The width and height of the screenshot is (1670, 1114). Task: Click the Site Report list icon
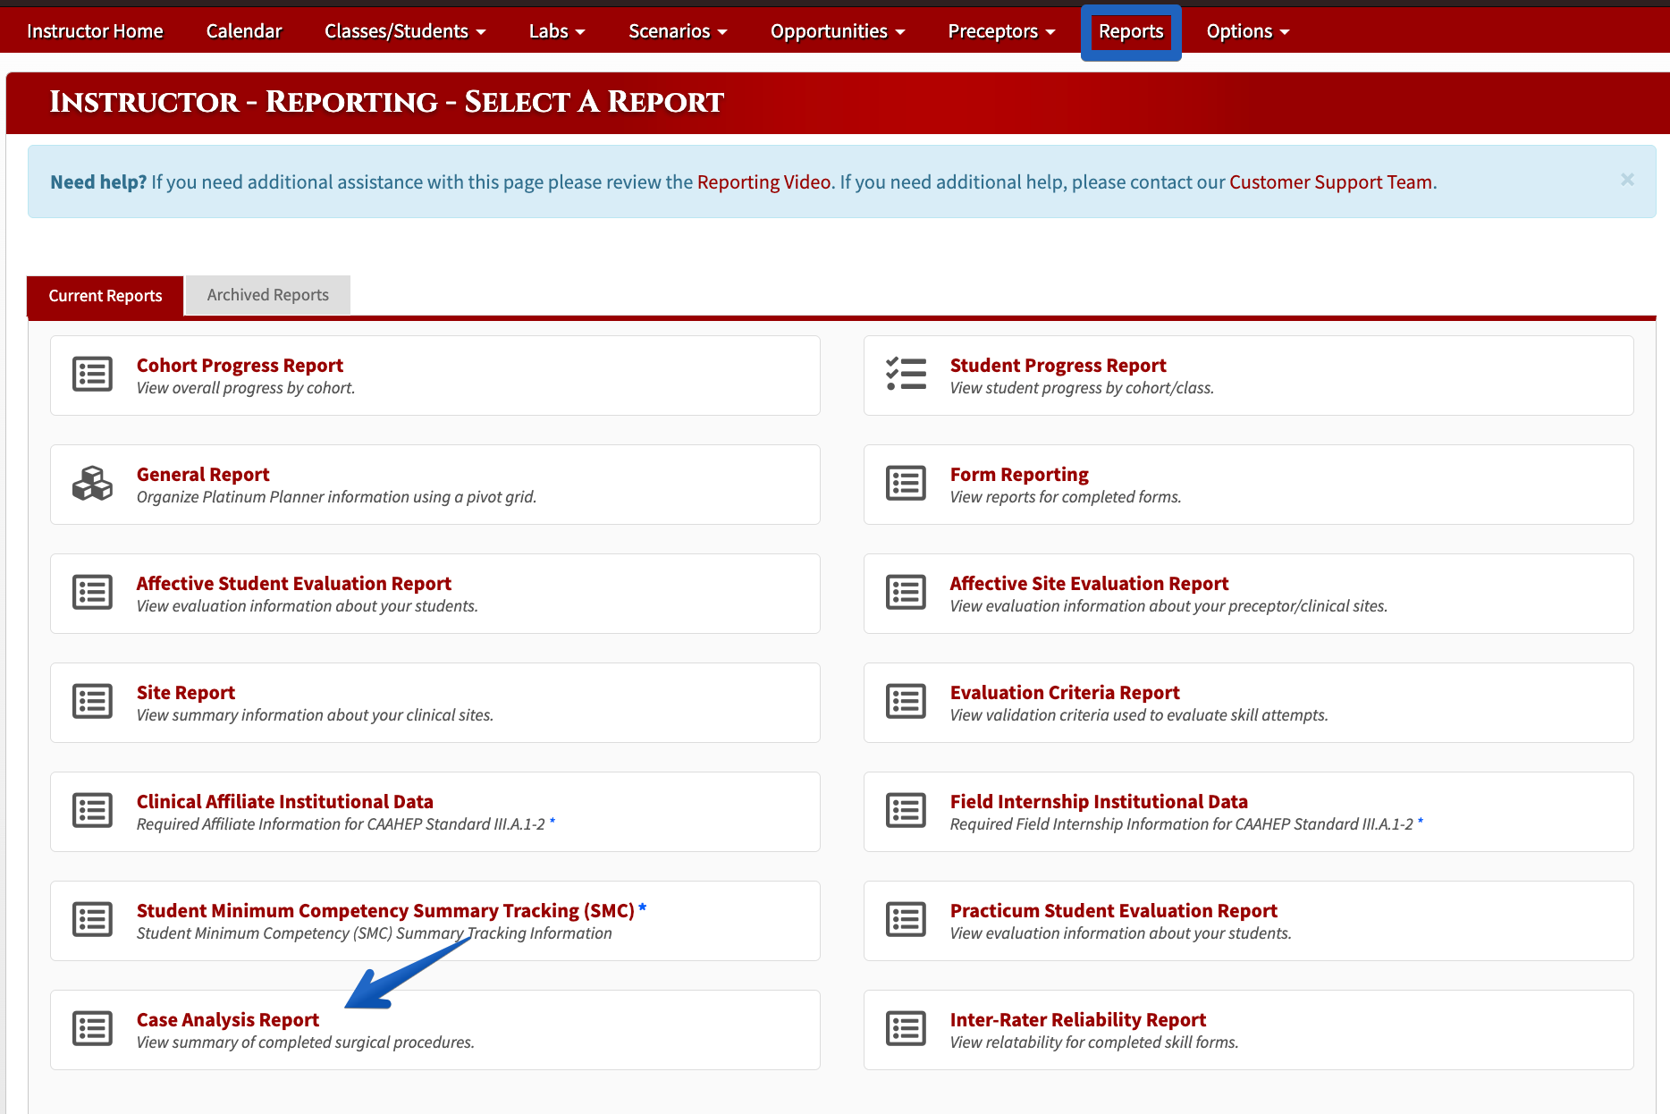pyautogui.click(x=92, y=702)
